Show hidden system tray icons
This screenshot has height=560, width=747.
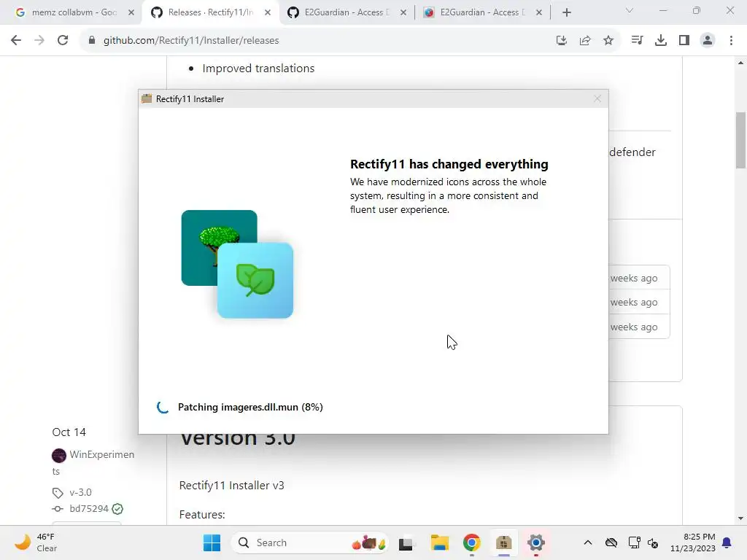588,542
